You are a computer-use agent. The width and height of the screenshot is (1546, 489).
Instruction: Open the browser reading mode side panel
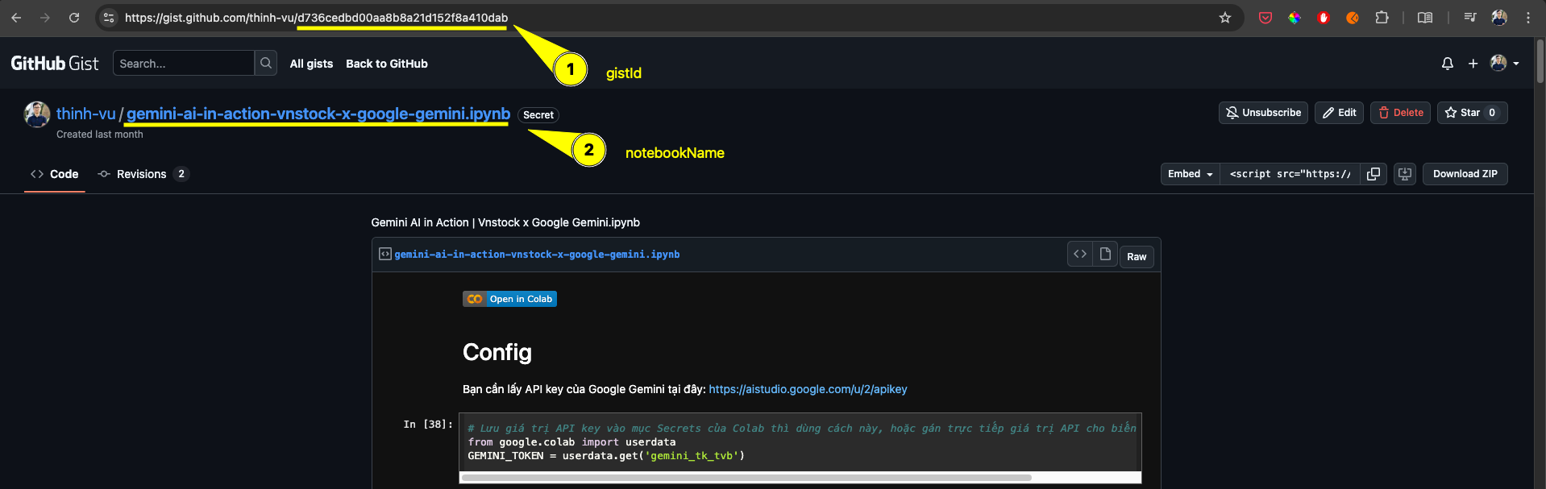(1425, 18)
